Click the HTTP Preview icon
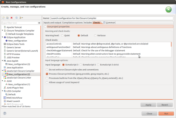The image size is (176, 118). [x=5, y=54]
